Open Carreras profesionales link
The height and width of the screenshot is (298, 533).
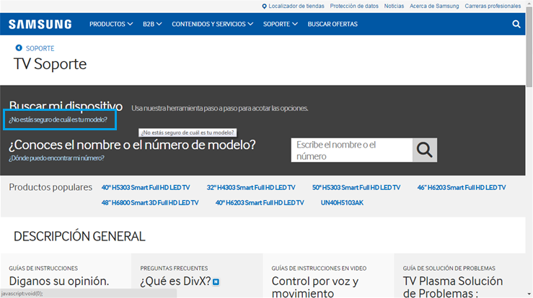click(493, 6)
